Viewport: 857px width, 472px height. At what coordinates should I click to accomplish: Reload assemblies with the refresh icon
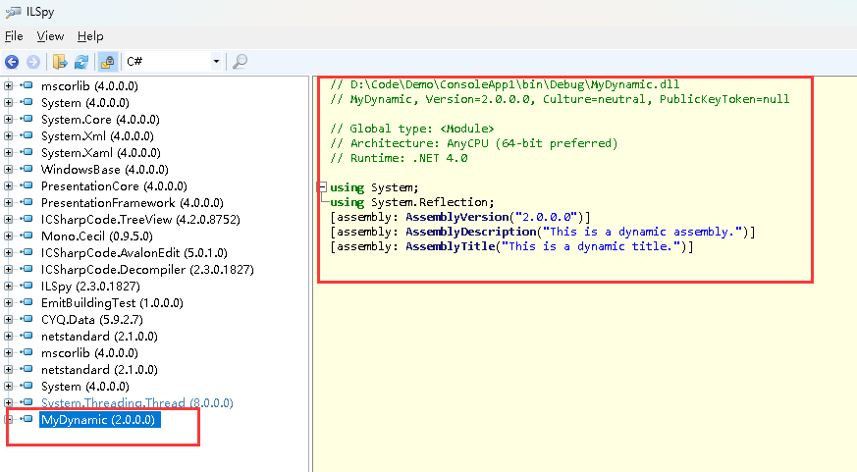point(81,62)
